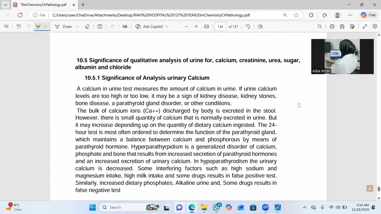Select the Erase tool
The image size is (381, 214).
(87, 26)
